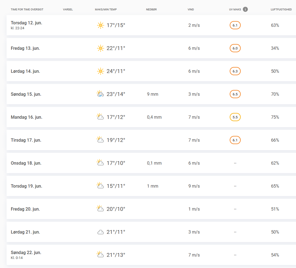Click the 66% humidity value
The width and height of the screenshot is (296, 268).
[275, 140]
